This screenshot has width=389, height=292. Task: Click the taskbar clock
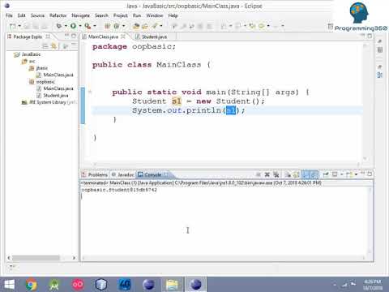[373, 285]
